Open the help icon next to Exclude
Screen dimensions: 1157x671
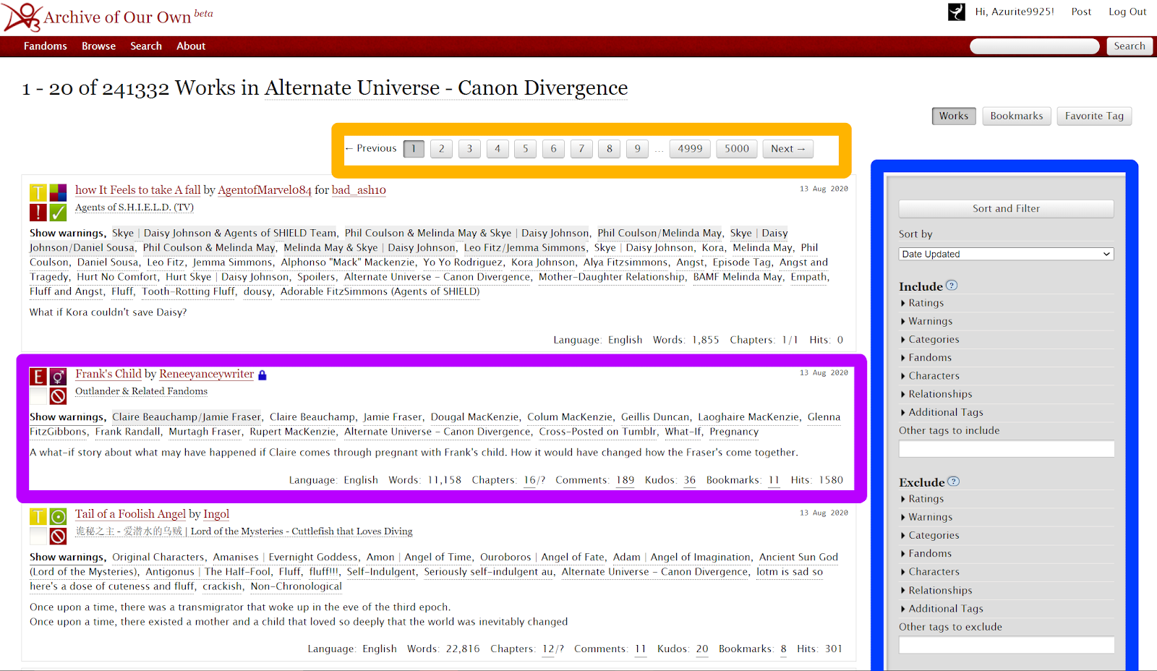954,482
